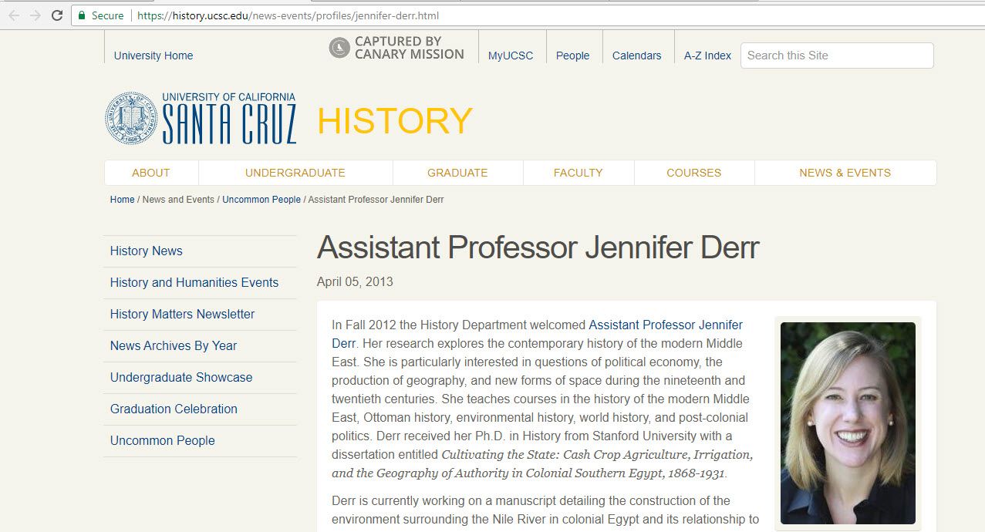985x532 pixels.
Task: Click the yellow HISTORY site title
Action: coord(395,120)
